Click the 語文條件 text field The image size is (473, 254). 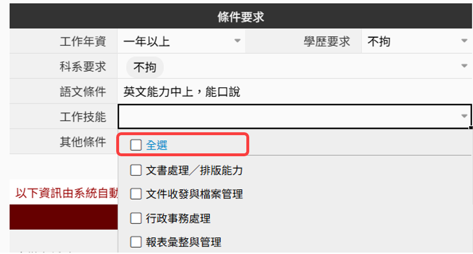pos(293,92)
